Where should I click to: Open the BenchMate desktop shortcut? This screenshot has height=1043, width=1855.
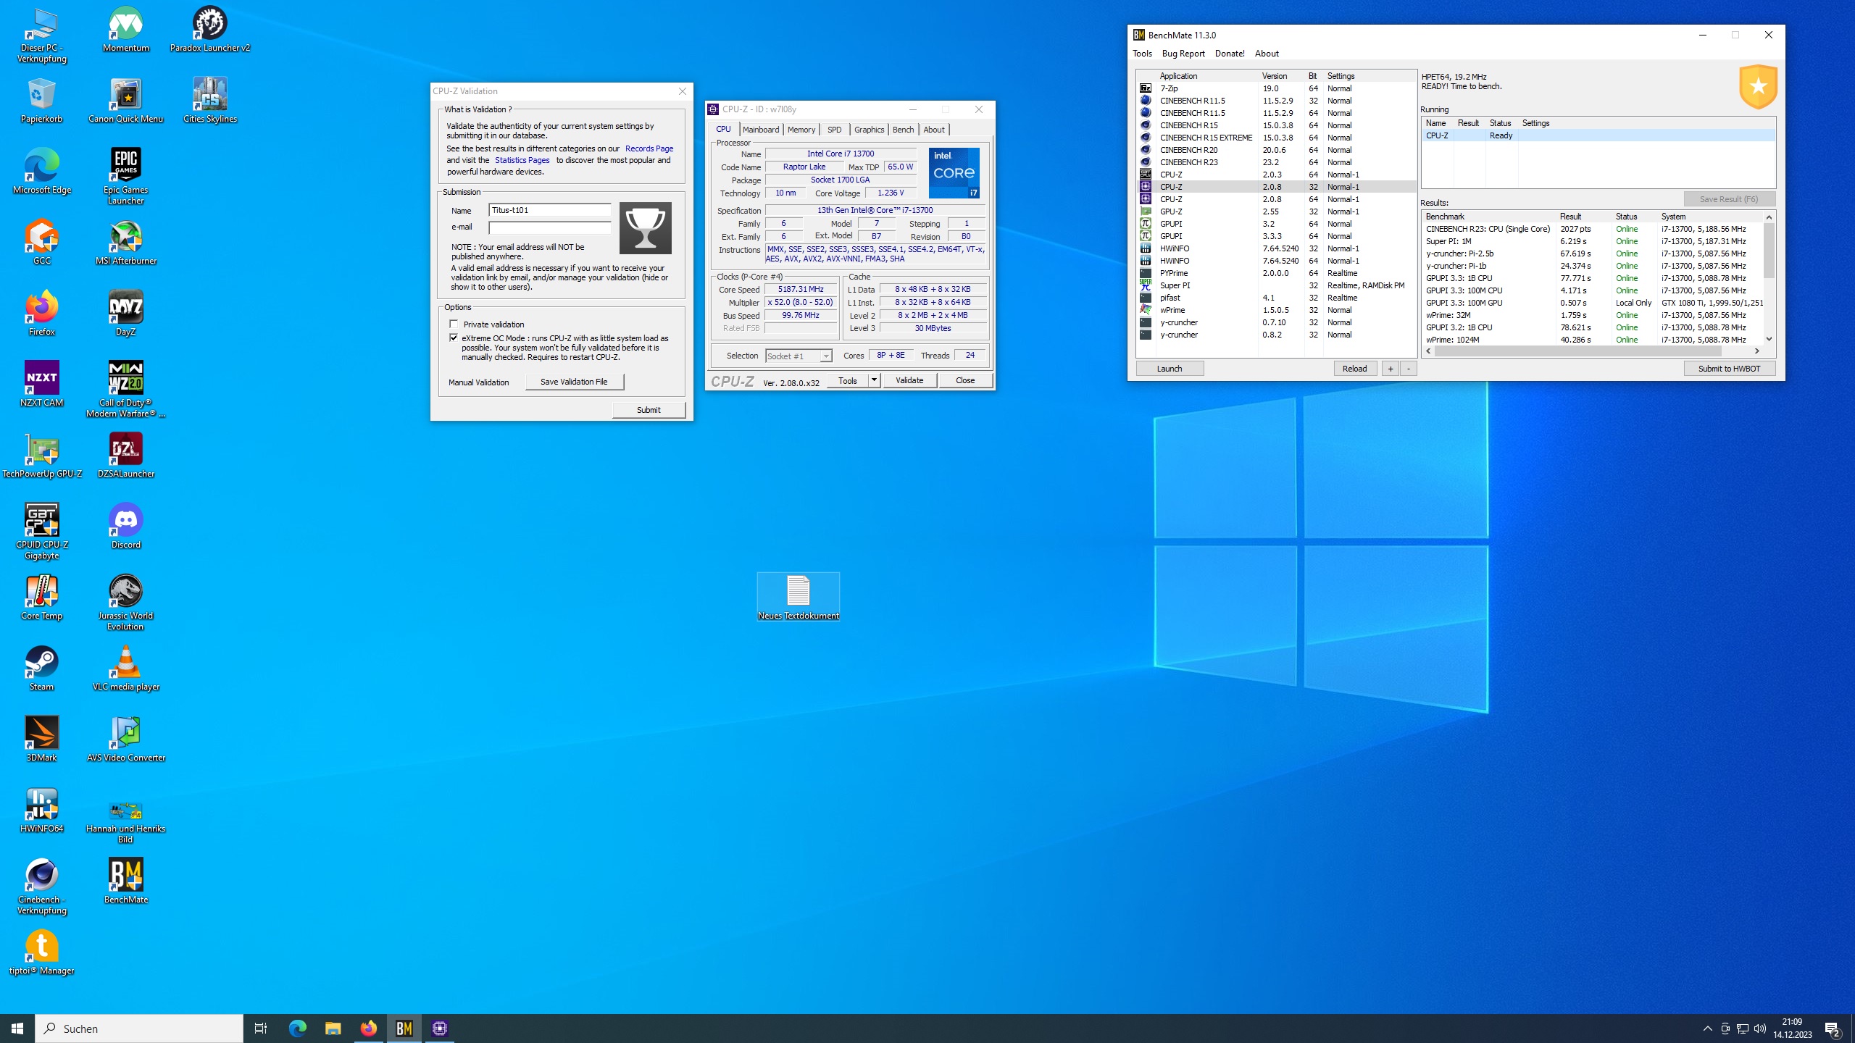click(125, 881)
